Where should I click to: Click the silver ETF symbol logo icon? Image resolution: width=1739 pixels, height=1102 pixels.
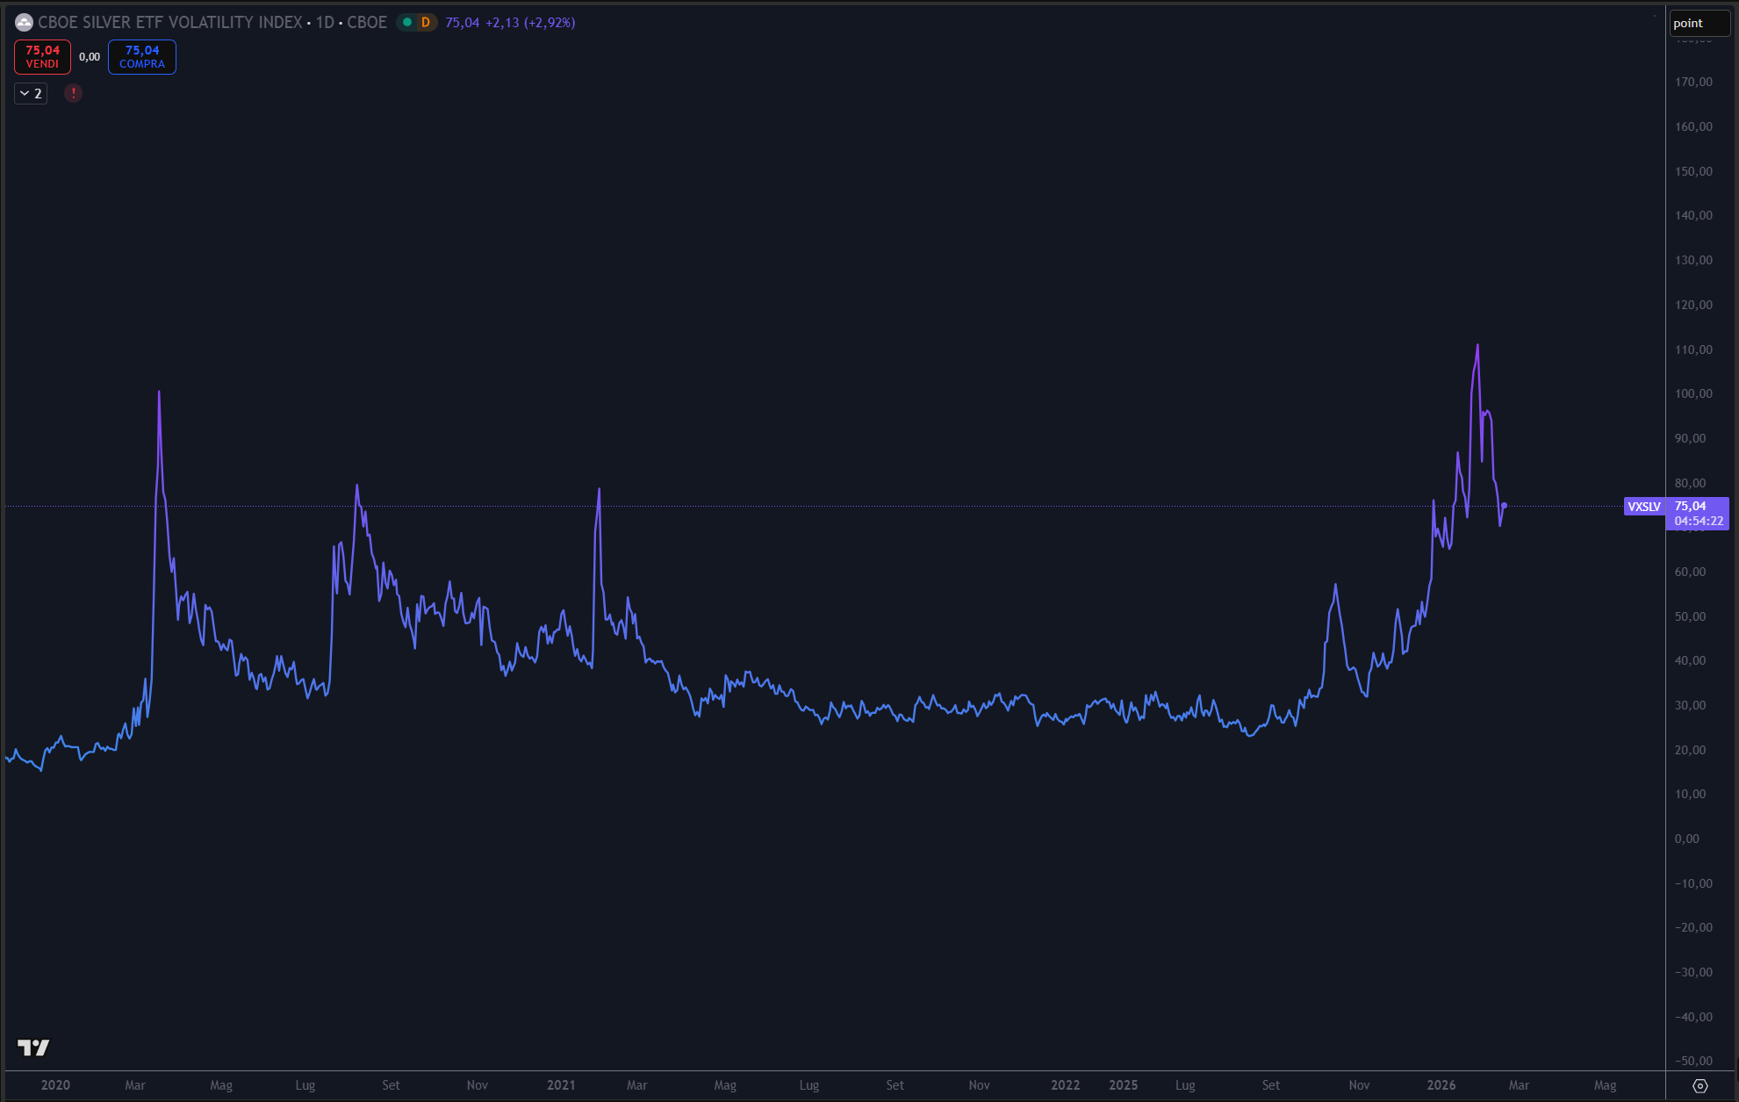24,23
